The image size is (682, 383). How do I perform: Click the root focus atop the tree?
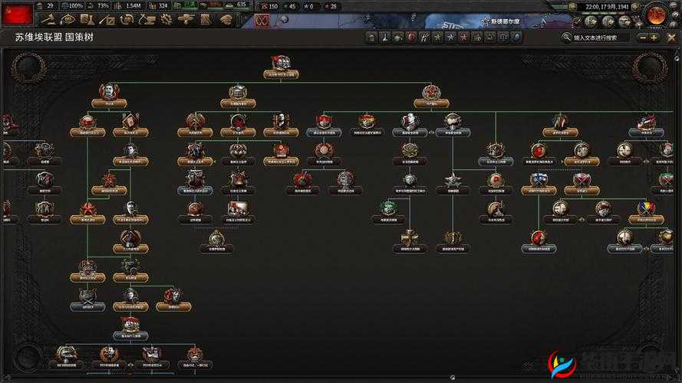pyautogui.click(x=280, y=64)
